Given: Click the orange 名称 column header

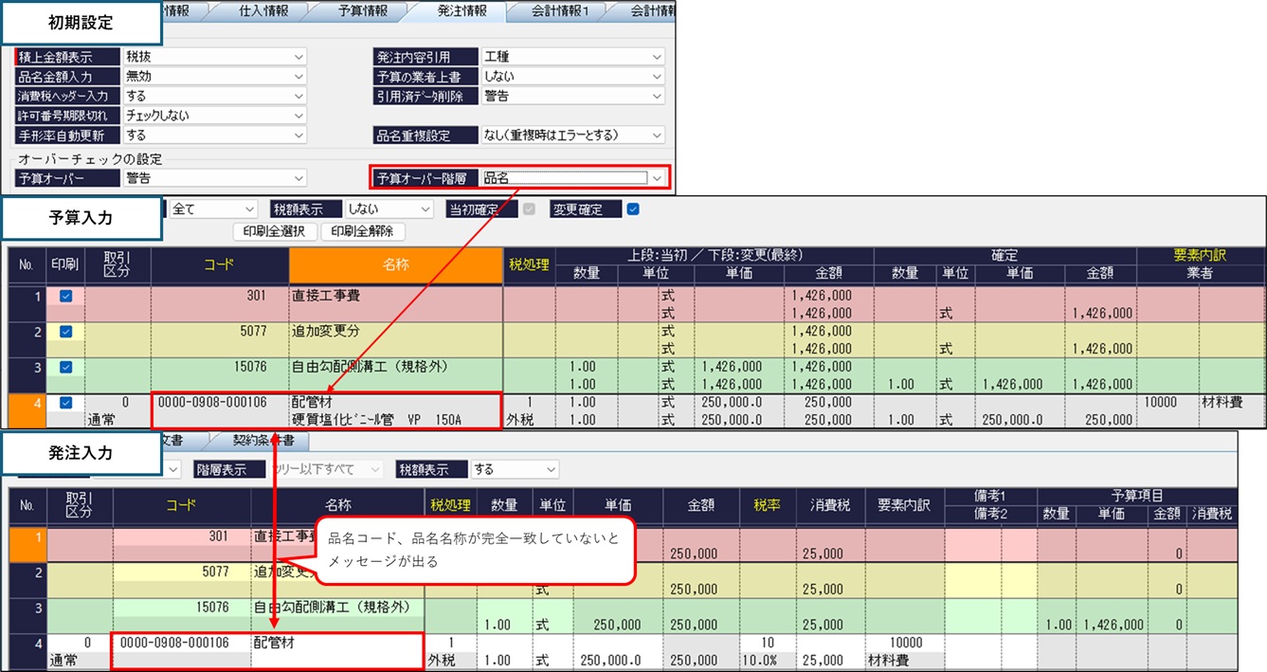Looking at the screenshot, I should (395, 266).
